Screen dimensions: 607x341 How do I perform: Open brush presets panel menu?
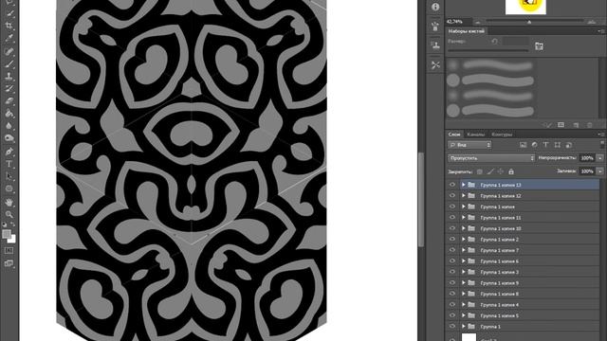[x=601, y=31]
